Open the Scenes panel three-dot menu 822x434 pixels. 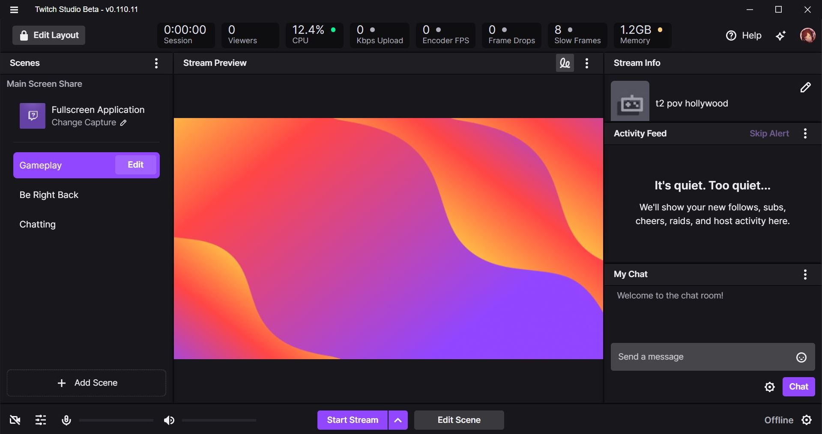coord(156,63)
